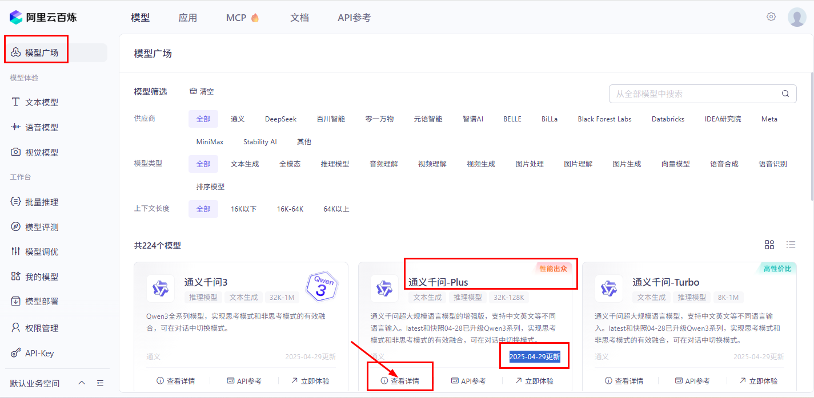Image resolution: width=814 pixels, height=398 pixels.
Task: Click 通义千问-Turbo model logo icon
Action: coord(609,289)
